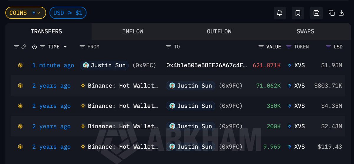Image resolution: width=354 pixels, height=164 pixels.
Task: Switch to the SWAPS tab
Action: [x=305, y=31]
